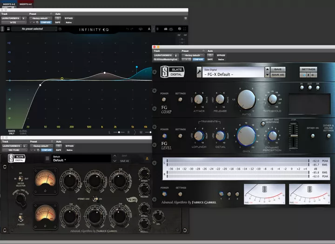
Task: Flip the FG-MU STEREO LINK switch
Action: pos(95,199)
